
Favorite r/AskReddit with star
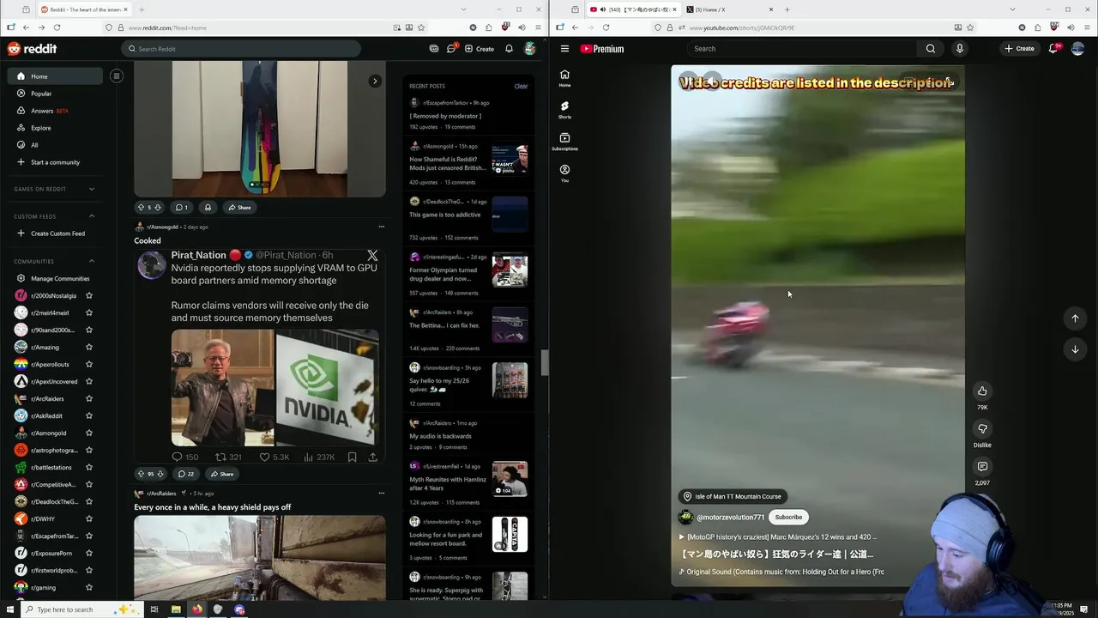pyautogui.click(x=89, y=416)
